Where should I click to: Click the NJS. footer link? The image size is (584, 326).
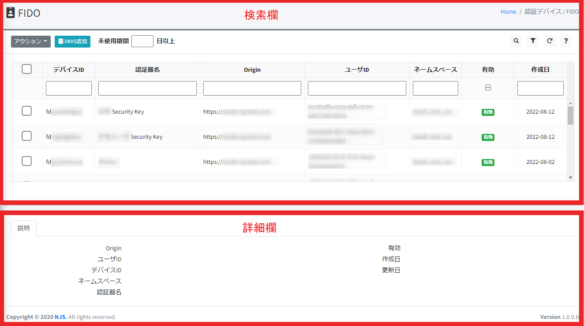60,317
